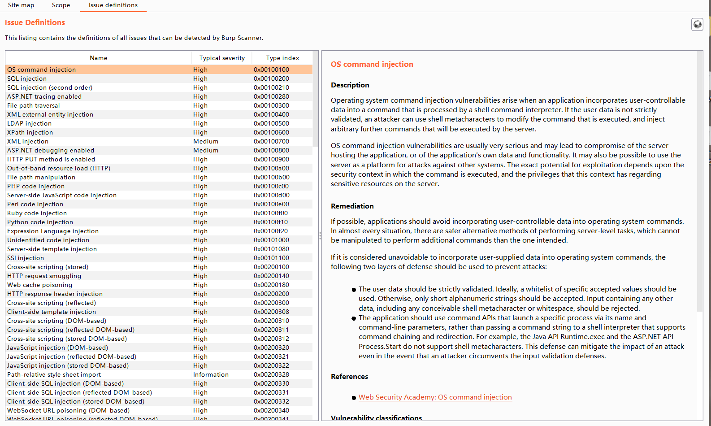Viewport: 711px width, 426px height.
Task: Select Cross-site scripting (reflected) row
Action: [159, 303]
